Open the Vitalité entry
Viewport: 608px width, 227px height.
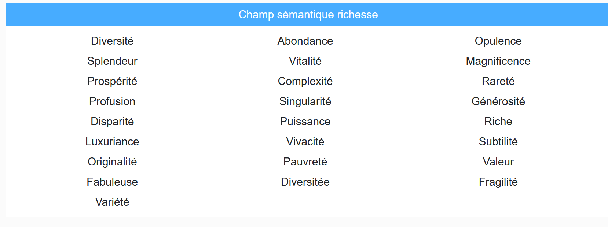305,61
